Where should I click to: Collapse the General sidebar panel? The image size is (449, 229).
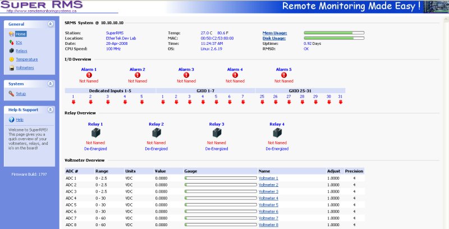(51, 24)
